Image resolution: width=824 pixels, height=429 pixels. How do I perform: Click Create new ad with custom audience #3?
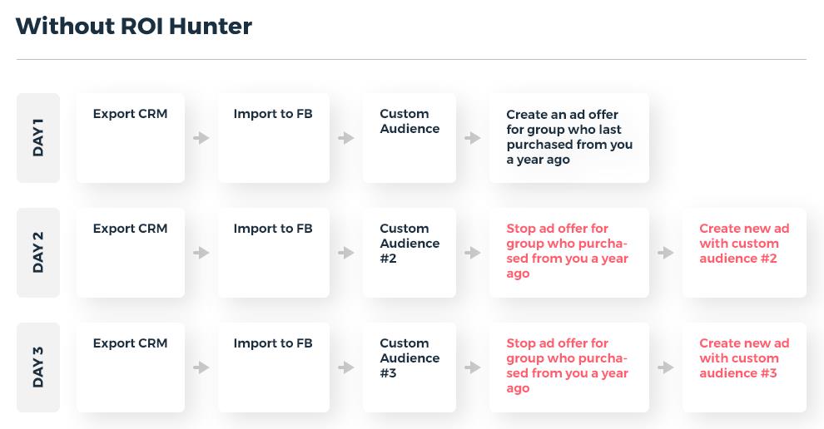tap(744, 367)
